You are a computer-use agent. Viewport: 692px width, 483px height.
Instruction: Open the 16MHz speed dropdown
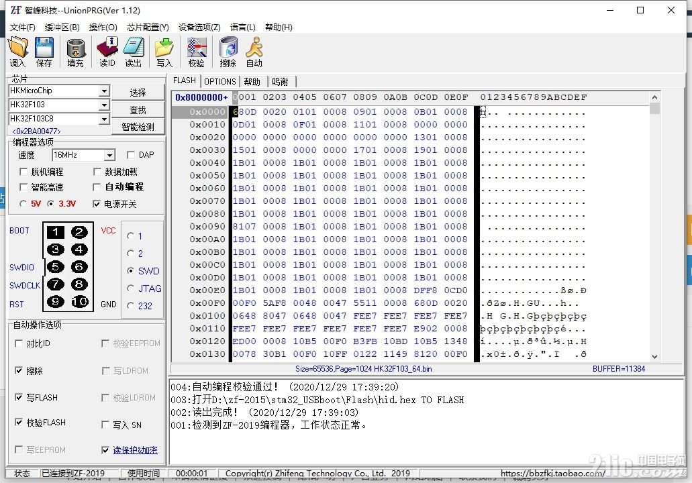[x=109, y=155]
